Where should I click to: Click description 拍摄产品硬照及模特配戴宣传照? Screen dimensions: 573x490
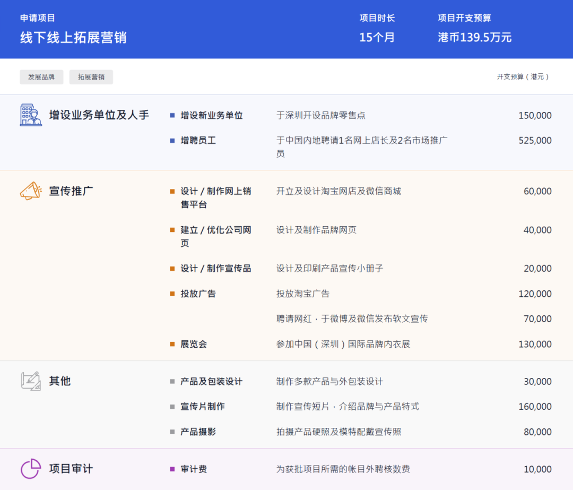[338, 432]
